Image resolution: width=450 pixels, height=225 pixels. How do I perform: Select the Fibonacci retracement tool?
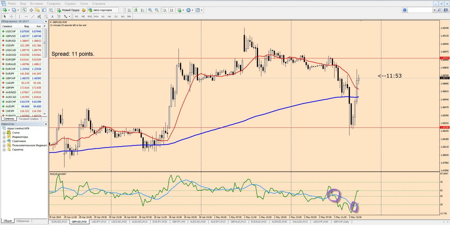tap(46, 16)
